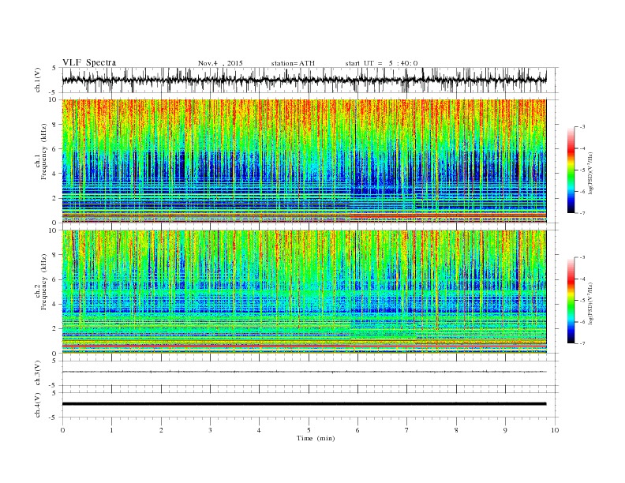Click the upper colorbar log(PSD) label

click(592, 172)
